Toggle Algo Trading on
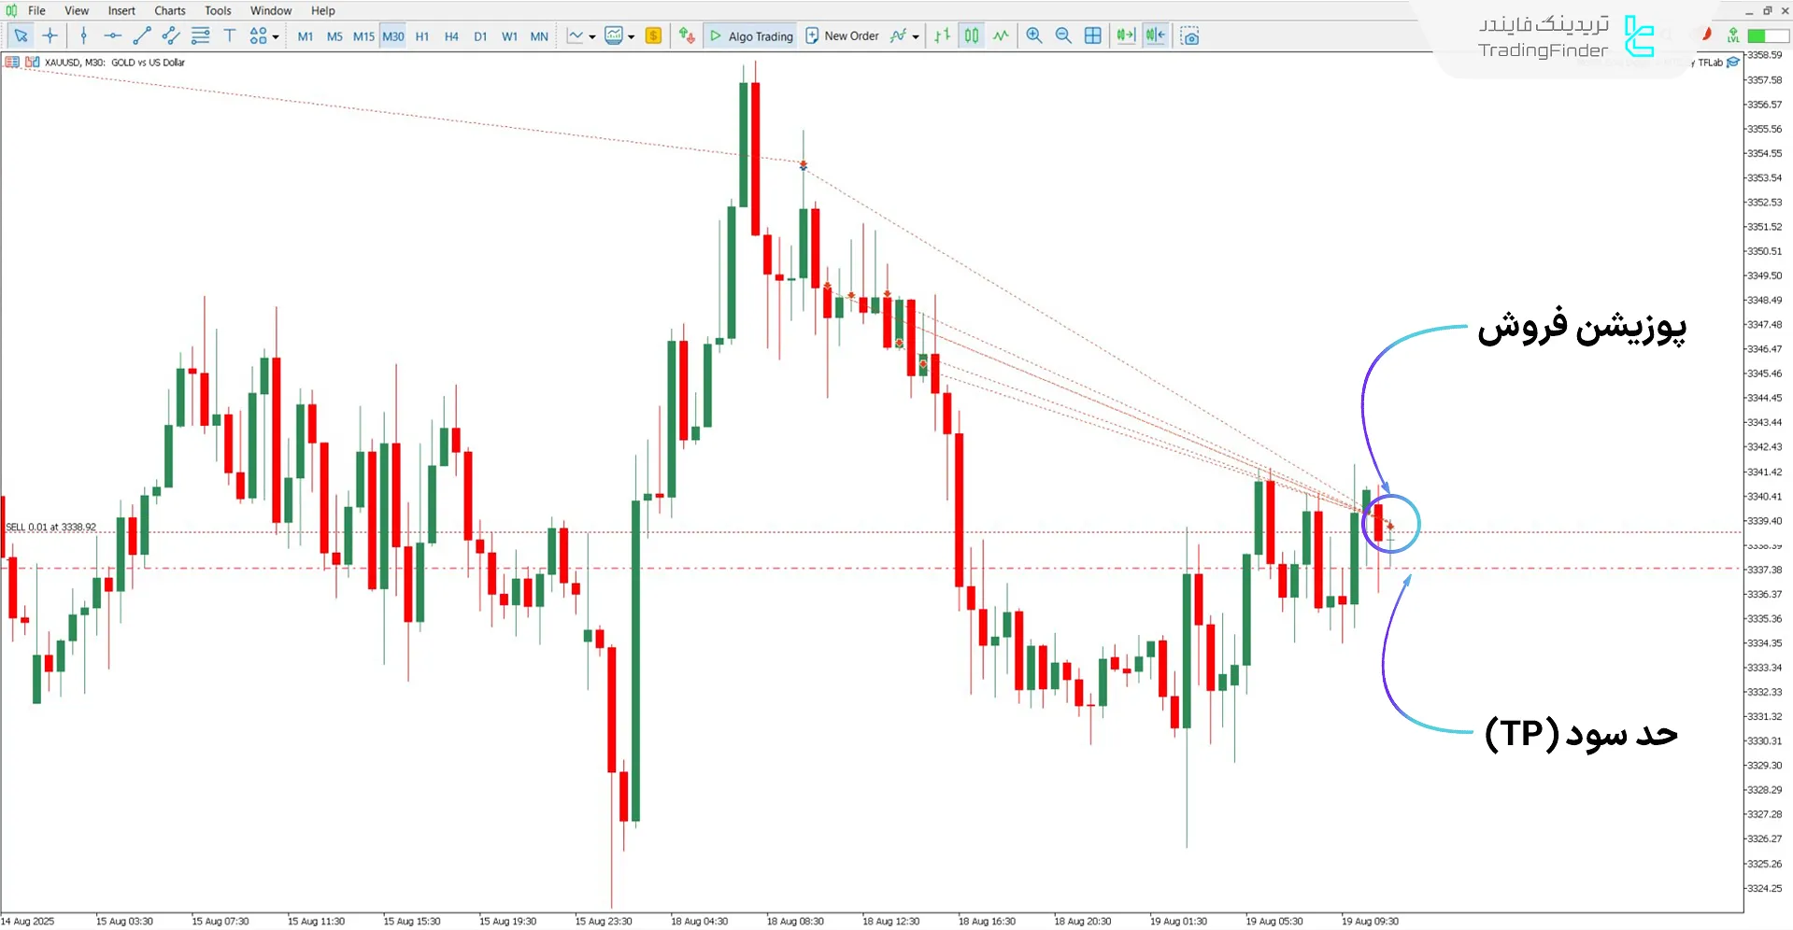This screenshot has height=930, width=1793. [750, 35]
